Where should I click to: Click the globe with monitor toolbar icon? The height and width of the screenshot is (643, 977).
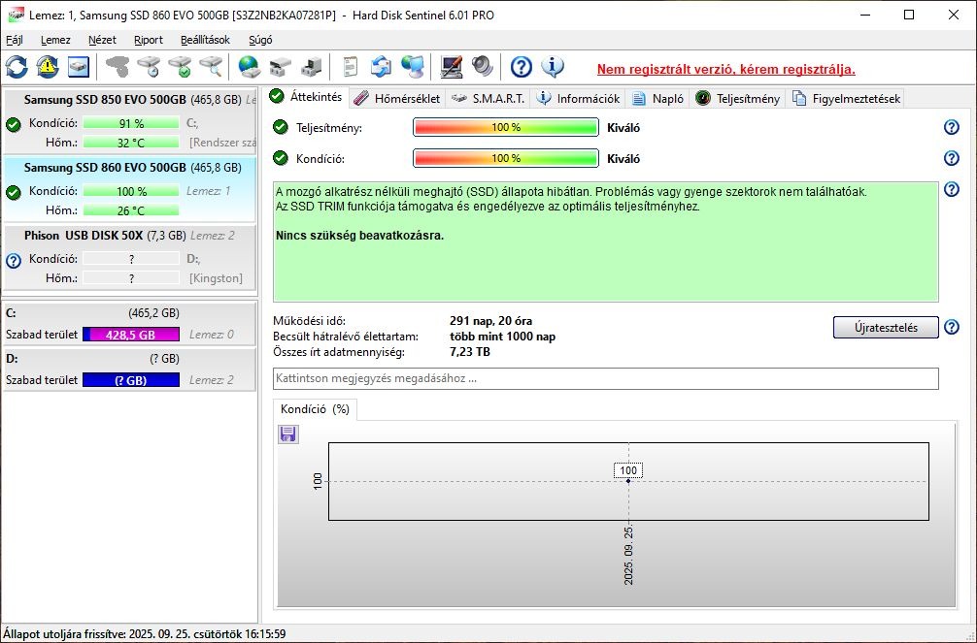[413, 67]
